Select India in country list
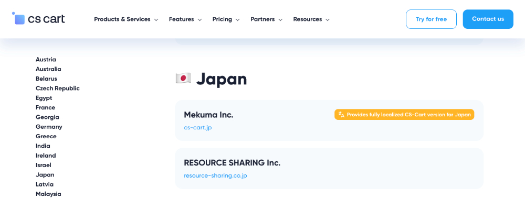 43,146
